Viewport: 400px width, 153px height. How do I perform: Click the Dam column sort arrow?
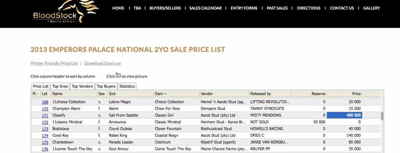click(165, 94)
